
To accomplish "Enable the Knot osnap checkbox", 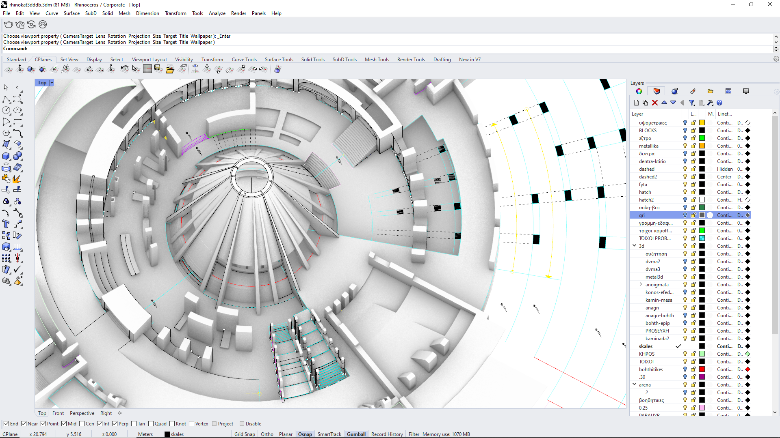I will point(172,424).
